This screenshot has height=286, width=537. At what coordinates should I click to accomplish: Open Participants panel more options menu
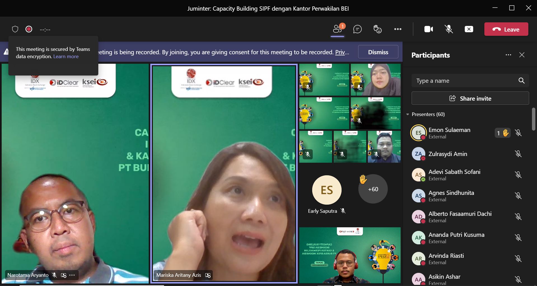(508, 55)
